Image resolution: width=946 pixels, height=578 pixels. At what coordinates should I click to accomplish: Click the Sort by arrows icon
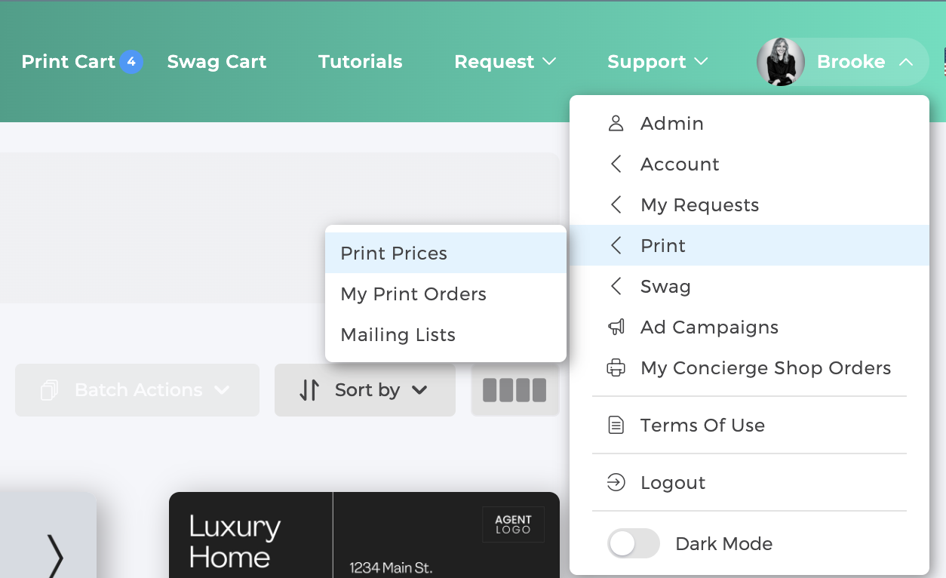(309, 390)
